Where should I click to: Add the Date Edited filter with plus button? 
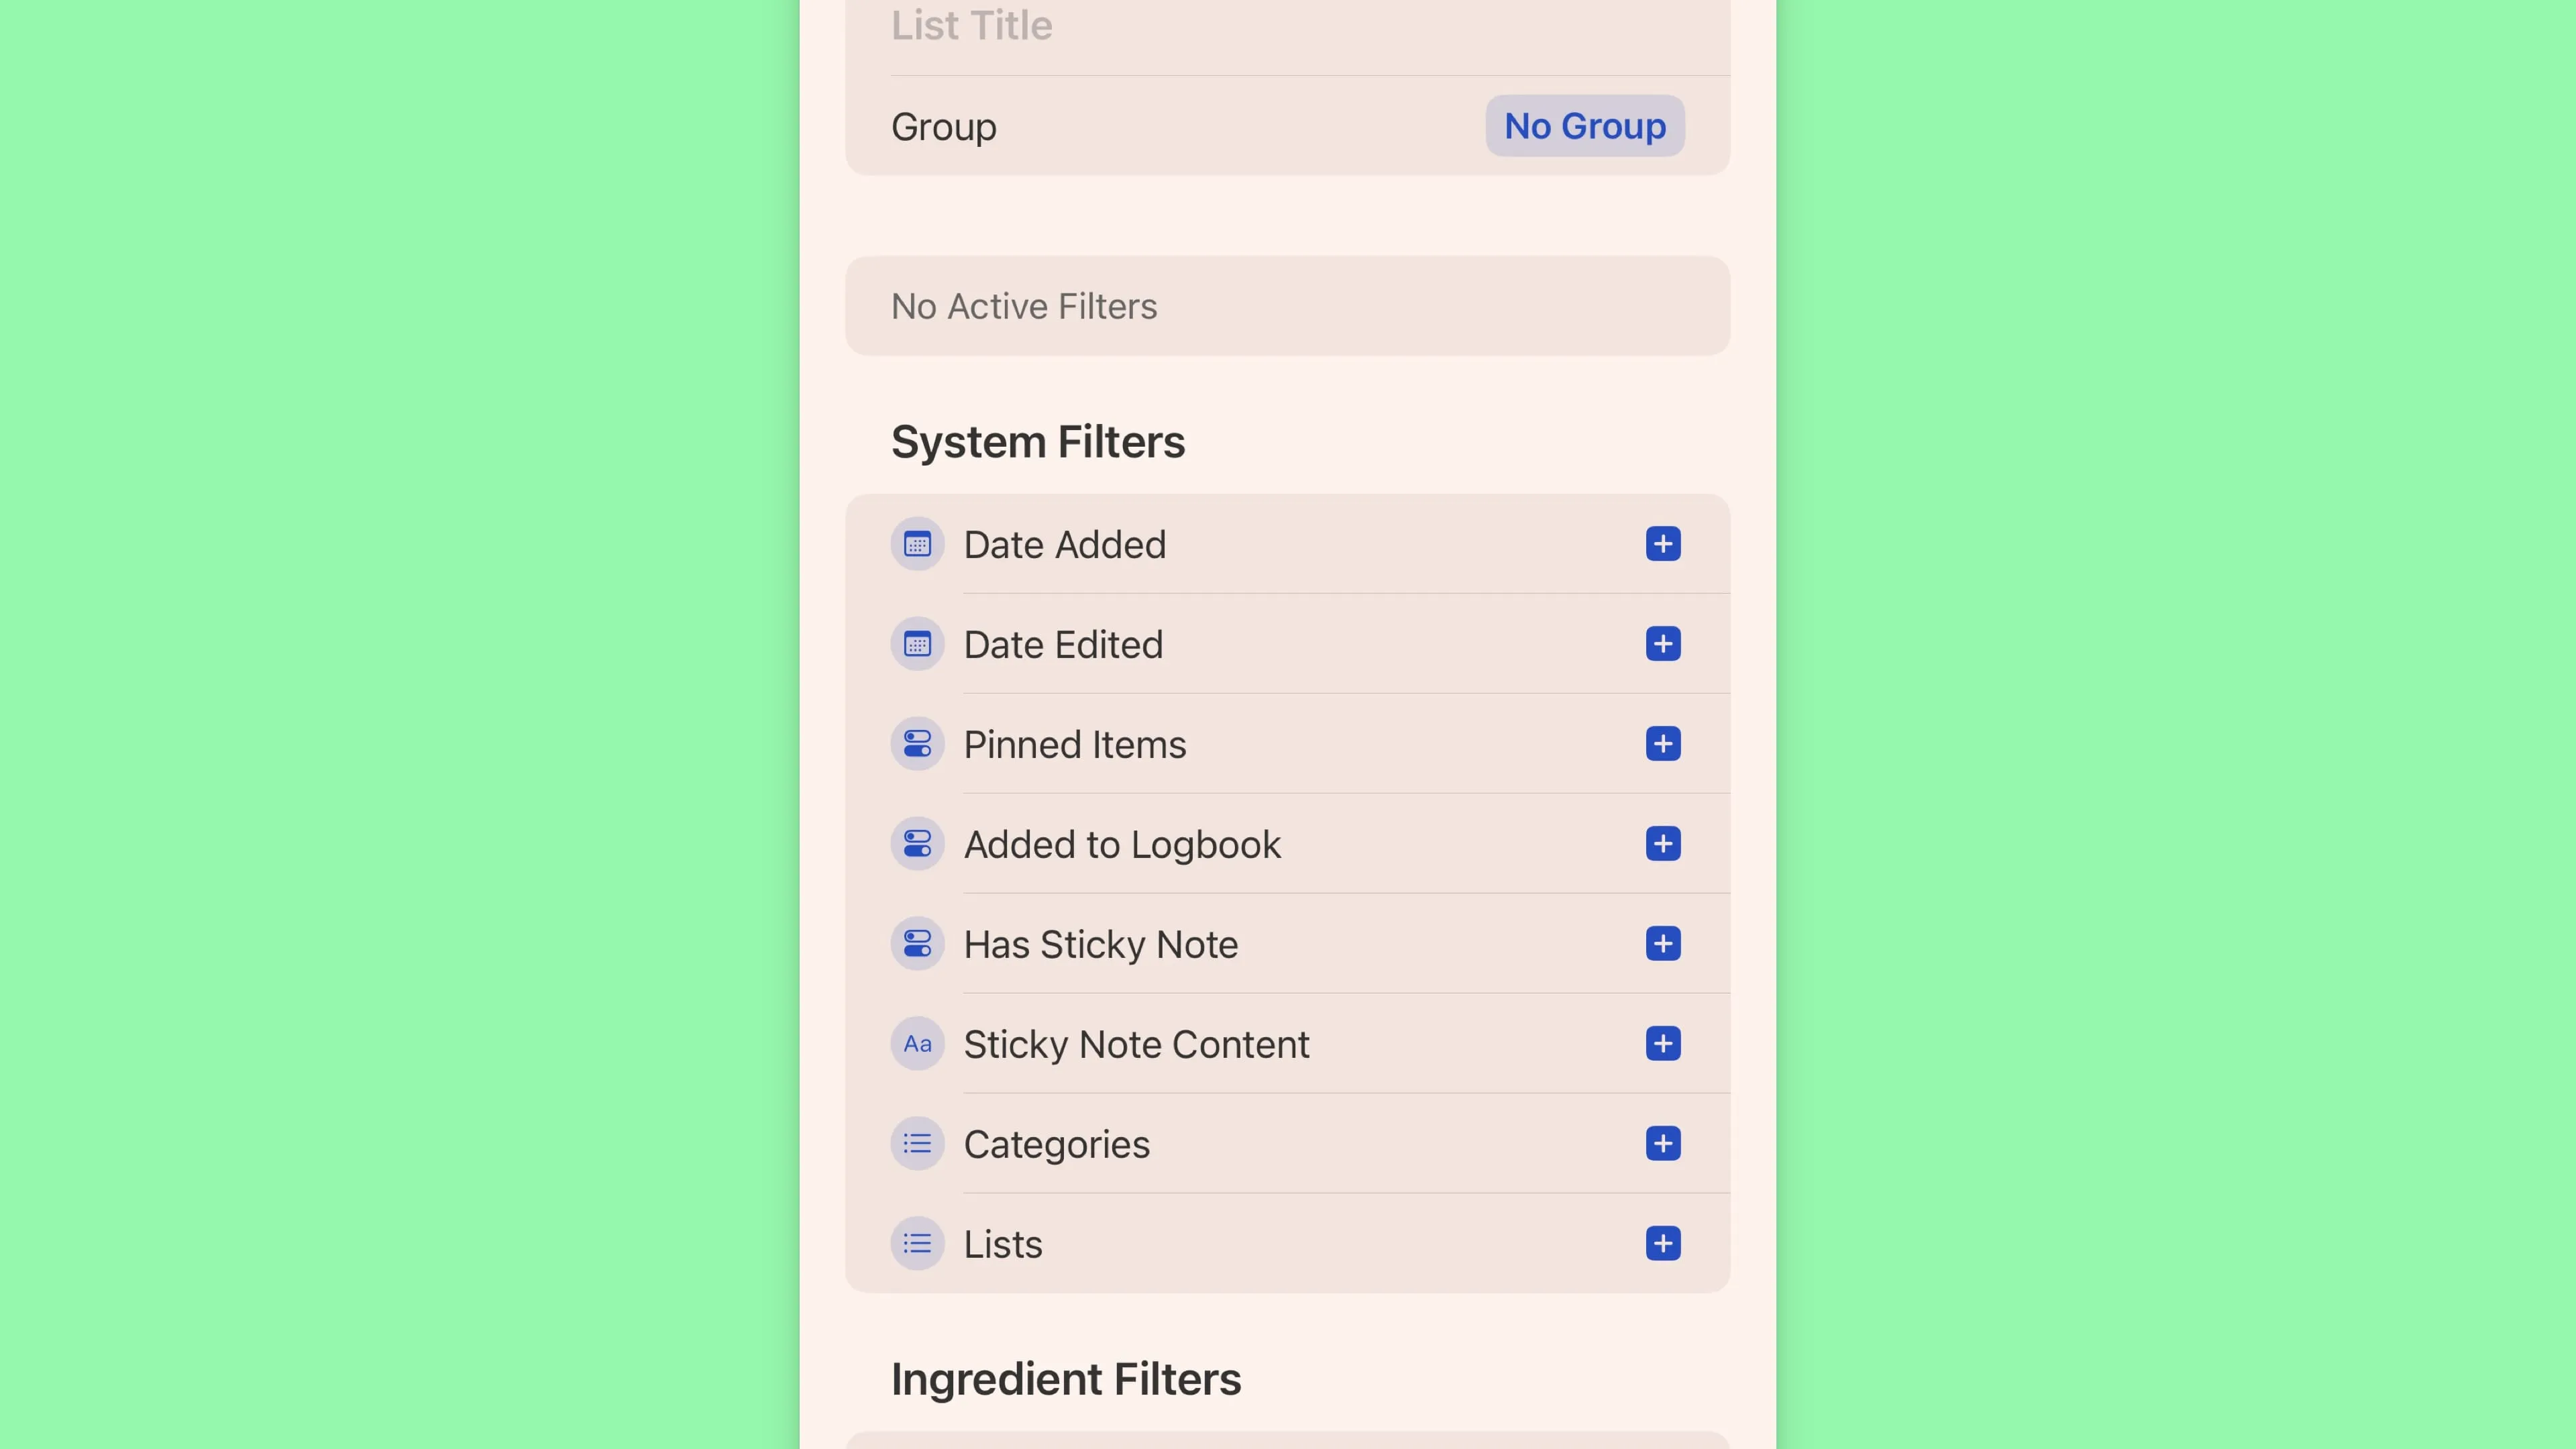[x=1663, y=644]
